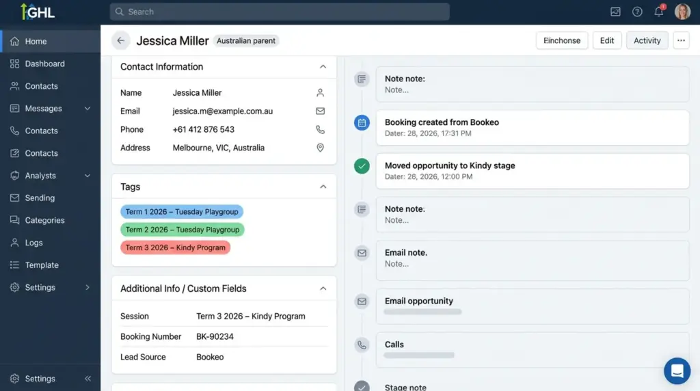Open the Booking created from Bookeo card
The height and width of the screenshot is (391, 700).
532,128
